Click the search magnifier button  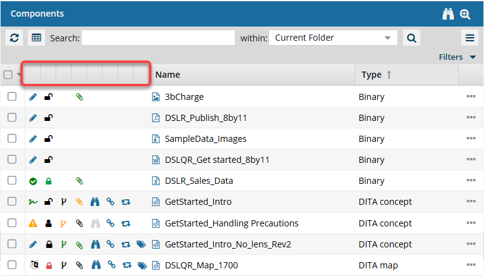[x=411, y=38]
